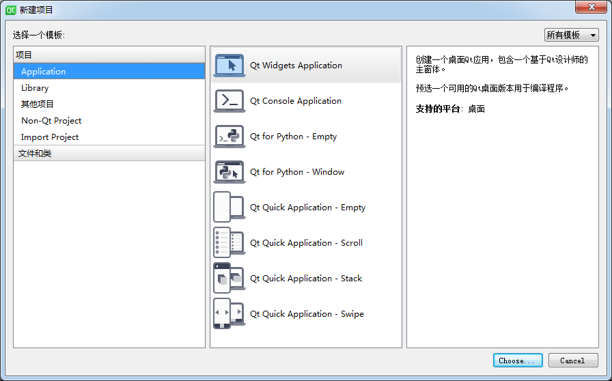The image size is (612, 381).
Task: Choose Qt Widgets Application template label
Action: [x=296, y=66]
